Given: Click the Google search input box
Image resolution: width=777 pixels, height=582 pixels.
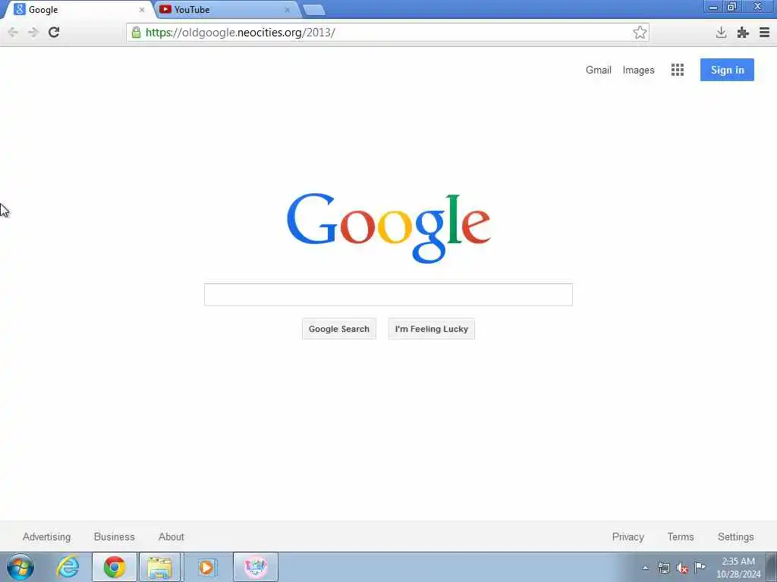Looking at the screenshot, I should pyautogui.click(x=388, y=295).
